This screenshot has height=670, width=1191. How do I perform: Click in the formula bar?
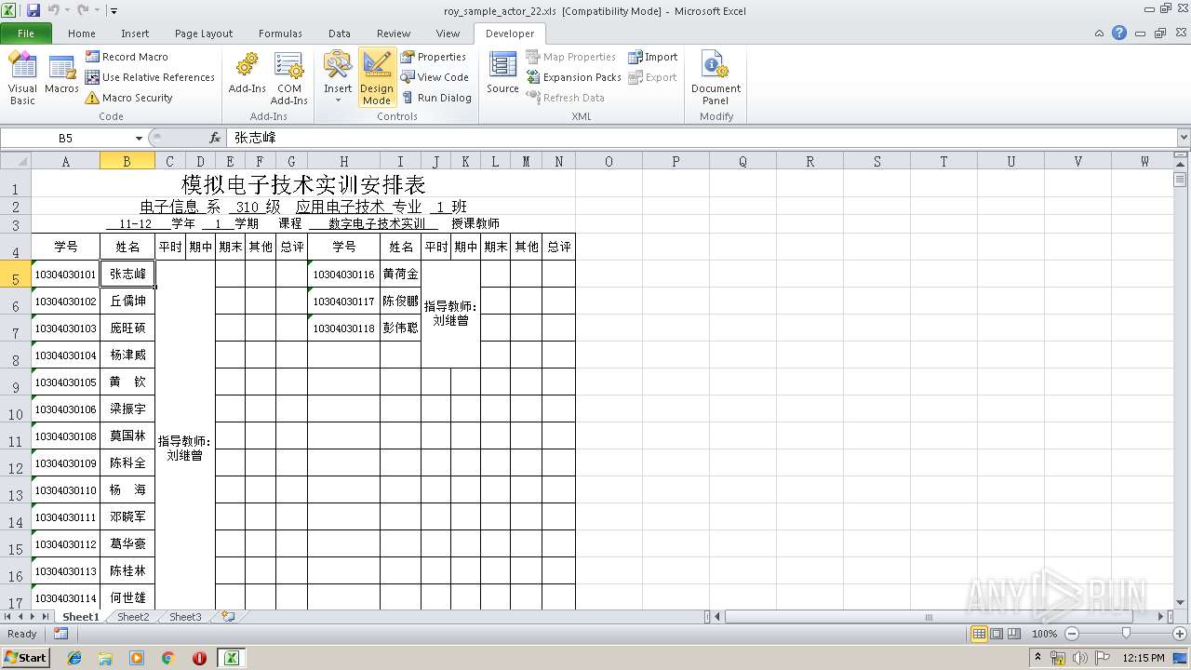click(x=701, y=138)
